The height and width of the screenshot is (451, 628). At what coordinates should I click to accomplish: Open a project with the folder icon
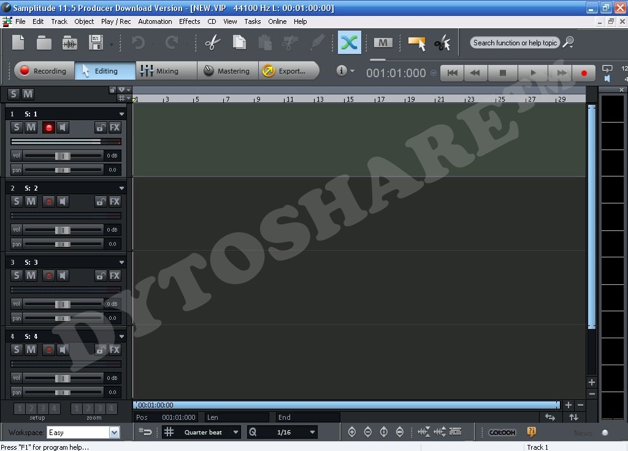click(44, 42)
